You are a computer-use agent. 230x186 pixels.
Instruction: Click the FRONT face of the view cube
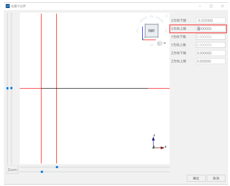151,30
